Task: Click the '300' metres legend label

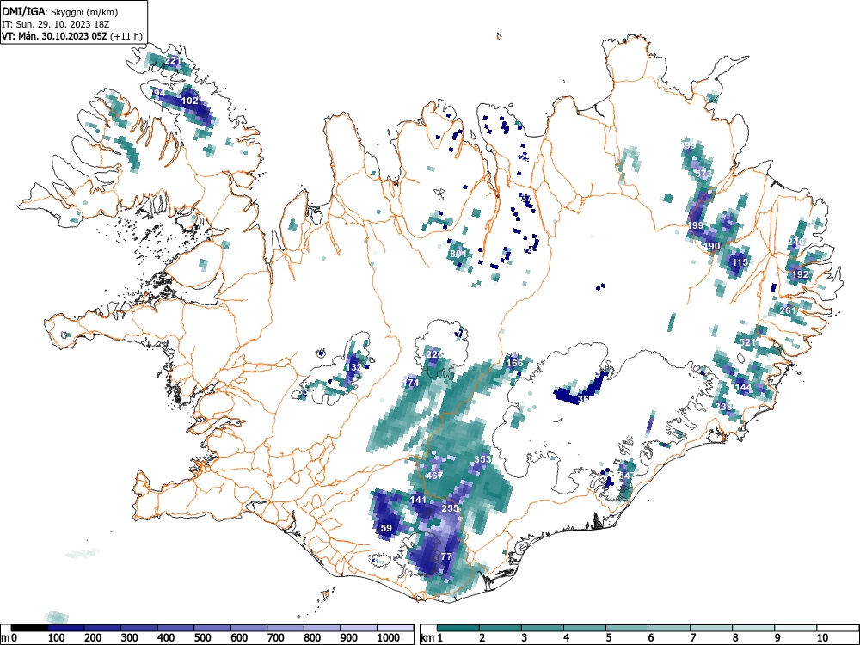Action: pos(128,638)
